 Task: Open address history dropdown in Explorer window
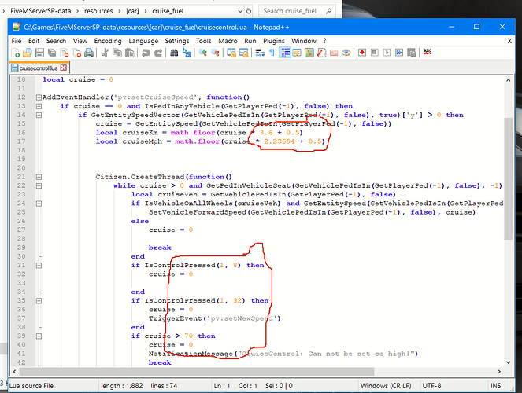[x=240, y=11]
